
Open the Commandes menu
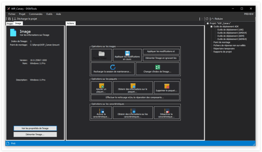click(36, 14)
